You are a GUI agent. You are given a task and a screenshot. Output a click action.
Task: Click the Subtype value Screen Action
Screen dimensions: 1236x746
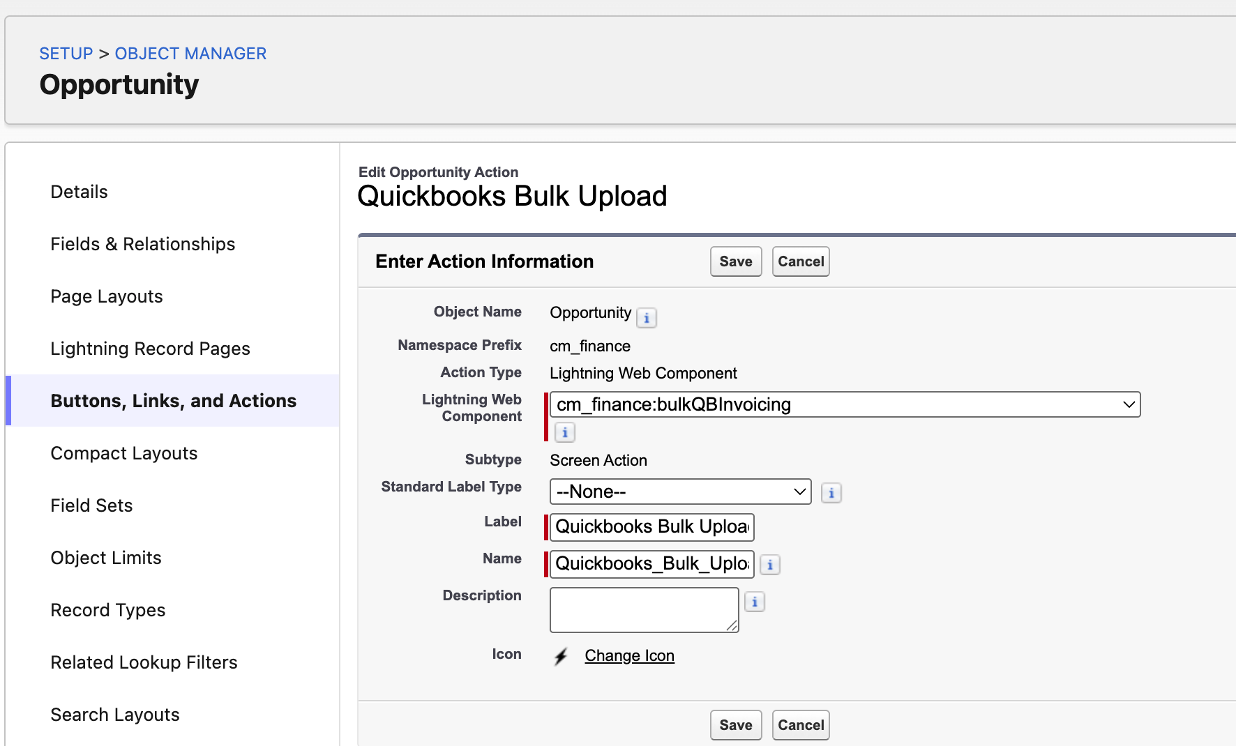point(598,461)
